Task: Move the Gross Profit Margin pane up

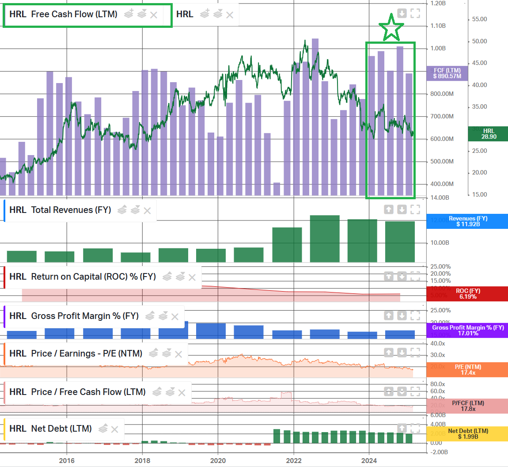Action: (x=389, y=315)
